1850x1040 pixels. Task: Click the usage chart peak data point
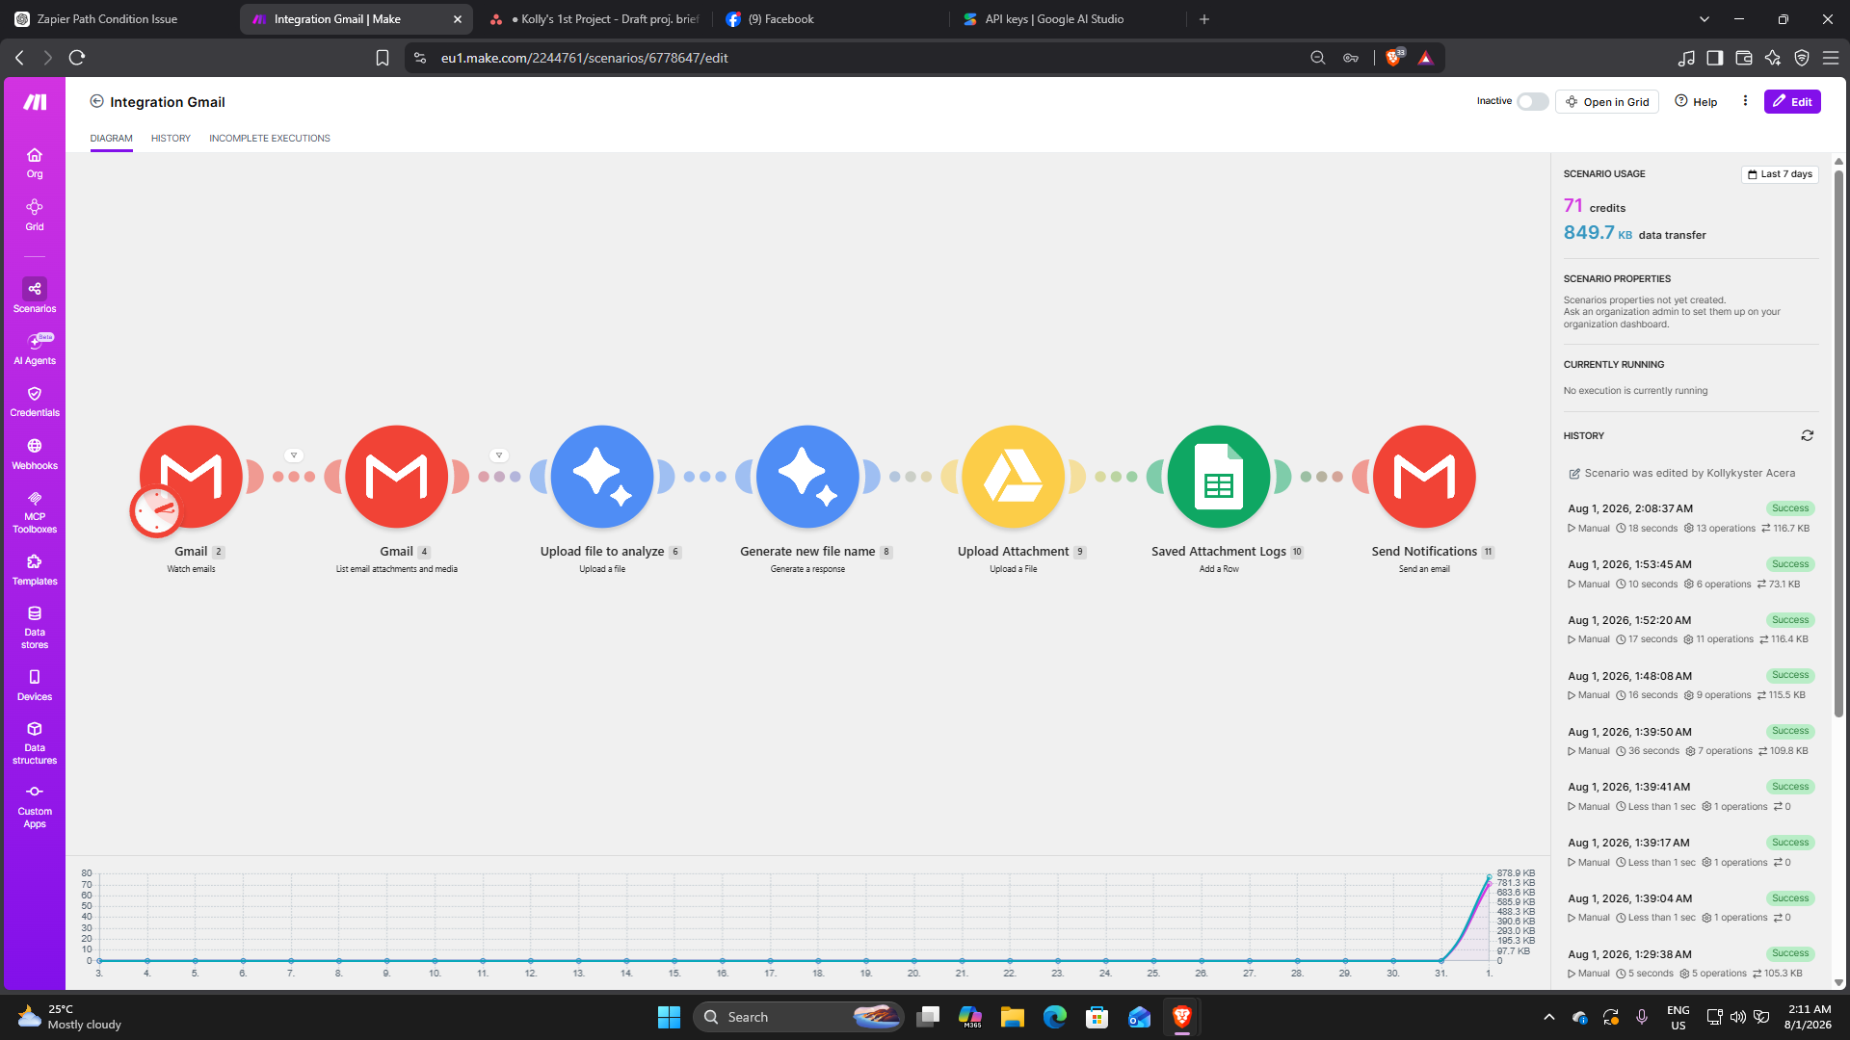[1489, 877]
